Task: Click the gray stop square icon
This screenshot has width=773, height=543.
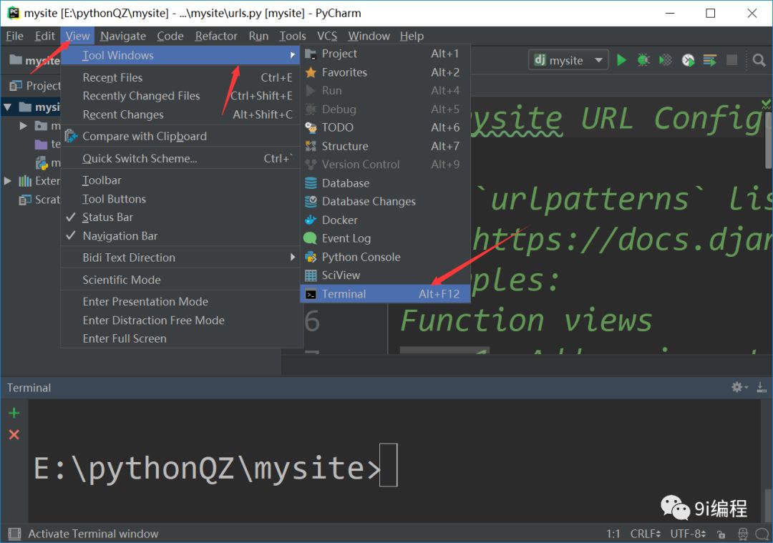Action: 731,60
